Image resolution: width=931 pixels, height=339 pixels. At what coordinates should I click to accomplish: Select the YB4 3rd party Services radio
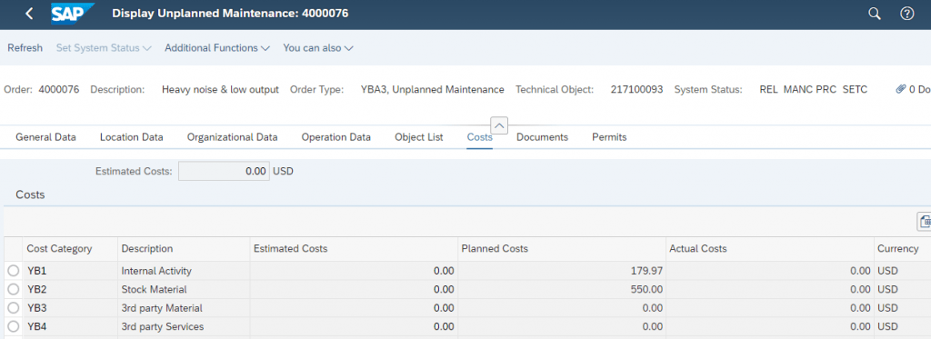coord(14,326)
